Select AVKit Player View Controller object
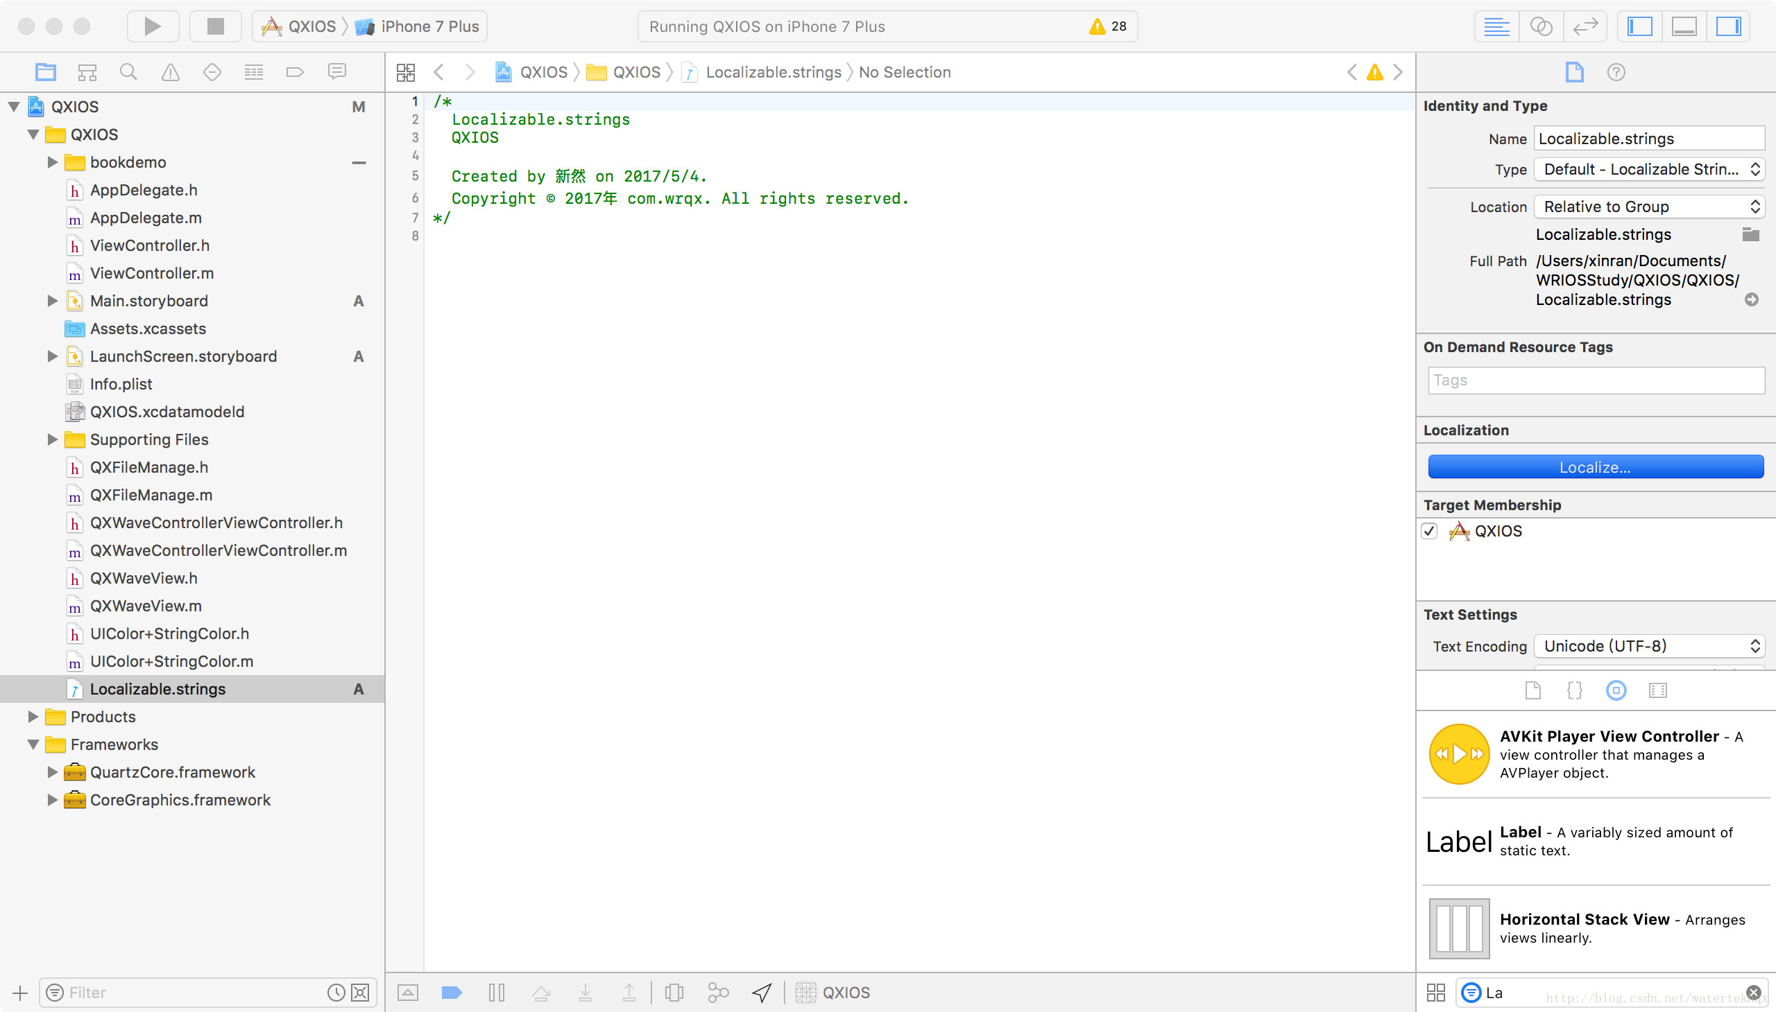 1596,754
